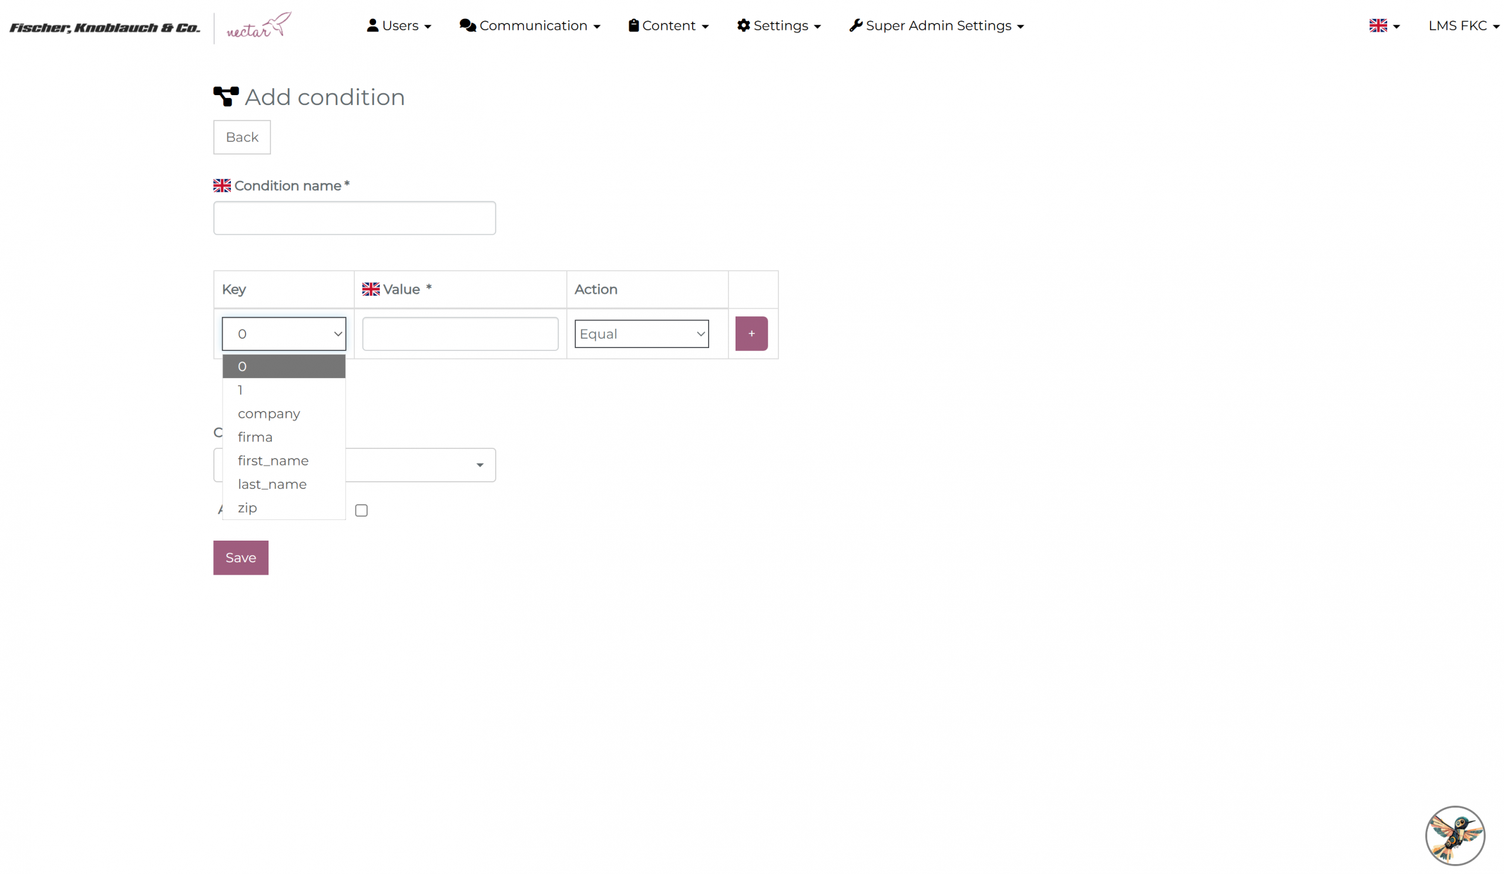The image size is (1504, 874).
Task: Toggle the checkbox above Save
Action: [x=361, y=510]
